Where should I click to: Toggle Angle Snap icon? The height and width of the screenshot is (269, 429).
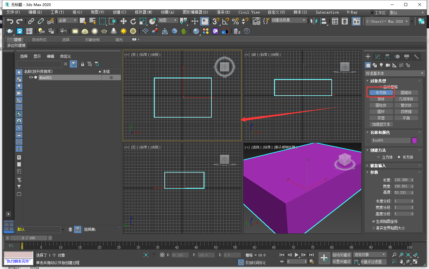coord(225,21)
